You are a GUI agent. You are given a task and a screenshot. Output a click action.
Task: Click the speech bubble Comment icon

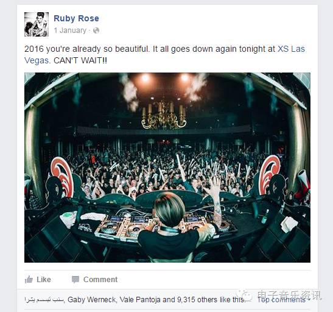[75, 280]
